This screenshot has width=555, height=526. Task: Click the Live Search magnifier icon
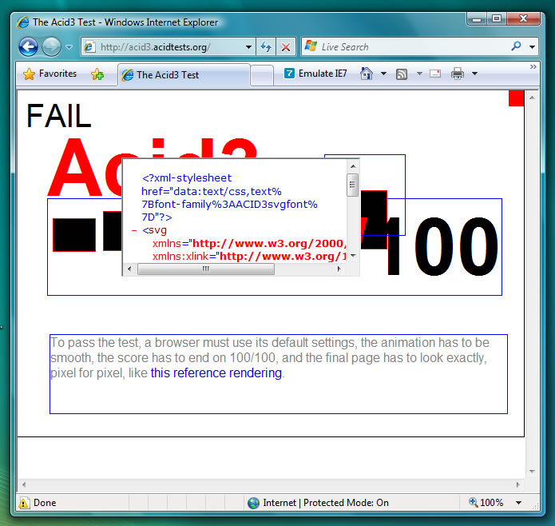tap(516, 47)
